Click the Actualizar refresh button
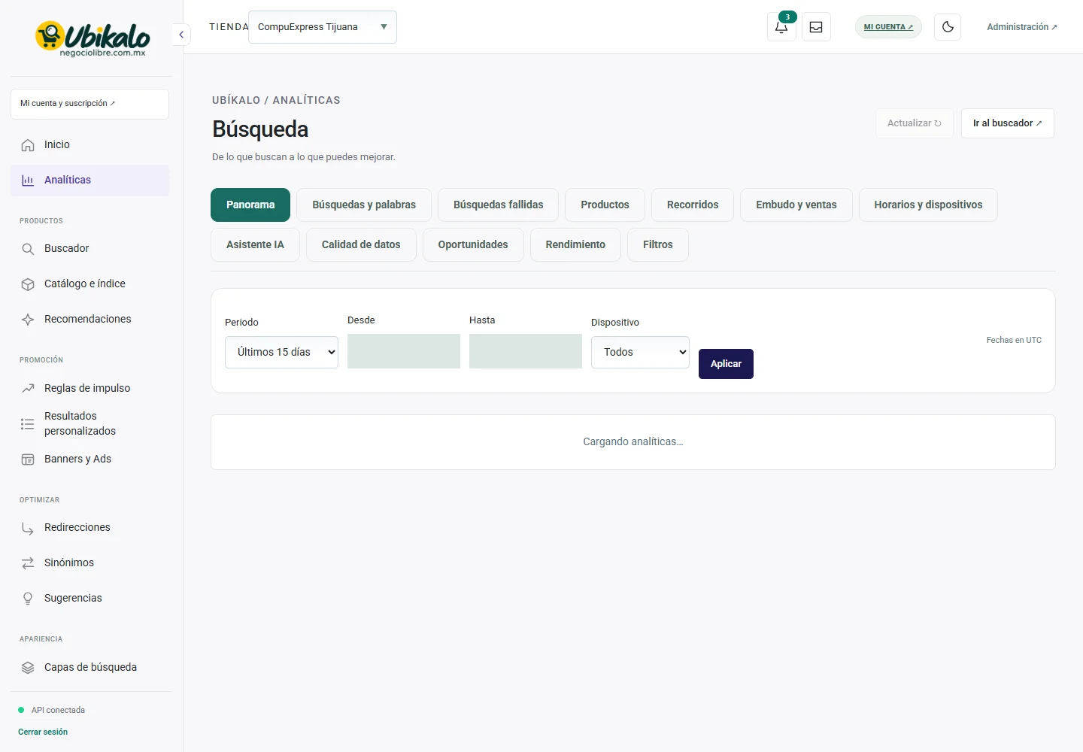This screenshot has height=752, width=1083. pos(915,123)
